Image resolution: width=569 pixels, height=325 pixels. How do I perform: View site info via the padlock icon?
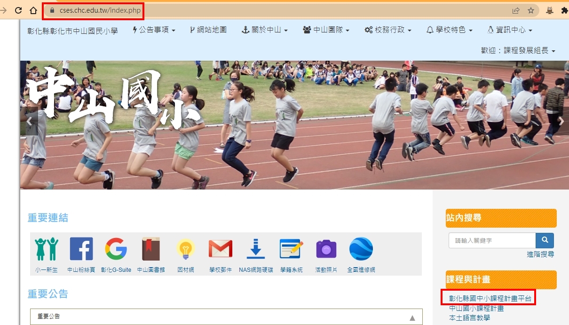(52, 10)
